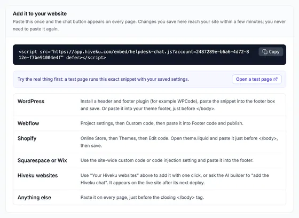Click Shopify theme.liquid instructions text
This screenshot has height=218, width=299.
point(179,142)
